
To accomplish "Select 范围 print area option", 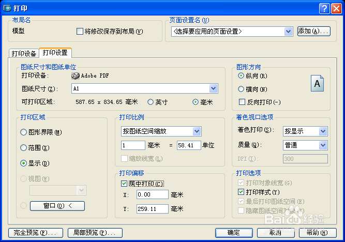I will 24,147.
